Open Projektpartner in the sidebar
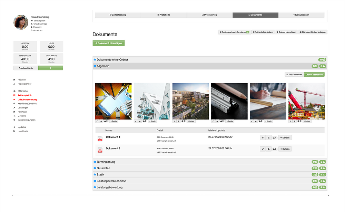 coord(24,84)
